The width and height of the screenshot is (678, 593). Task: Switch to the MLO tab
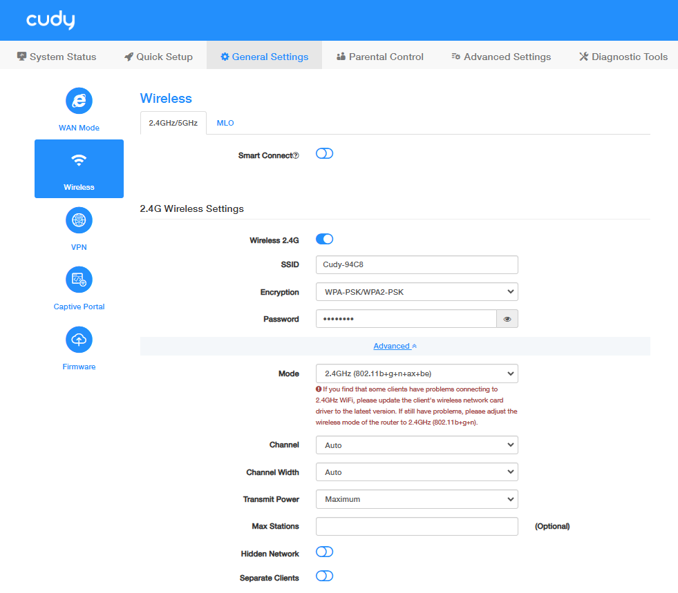[225, 123]
